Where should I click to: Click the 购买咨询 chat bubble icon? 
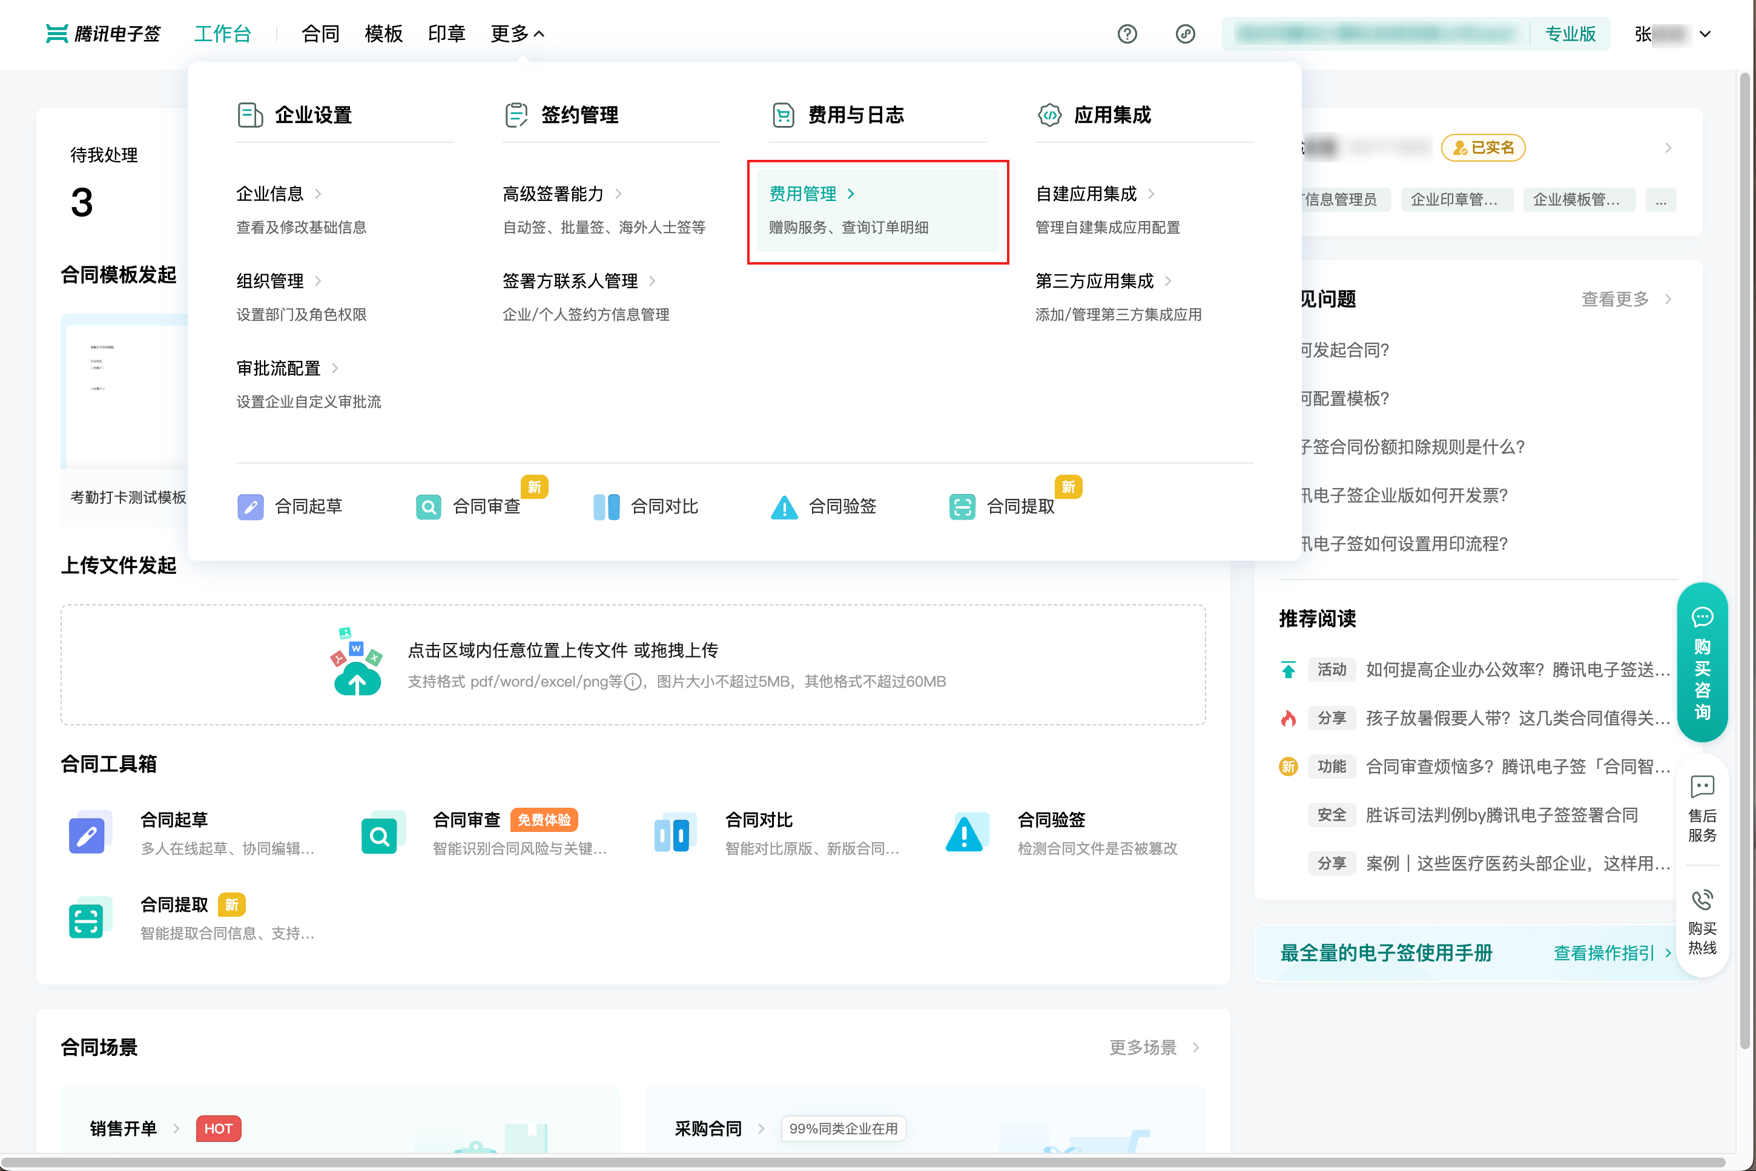[x=1702, y=617]
